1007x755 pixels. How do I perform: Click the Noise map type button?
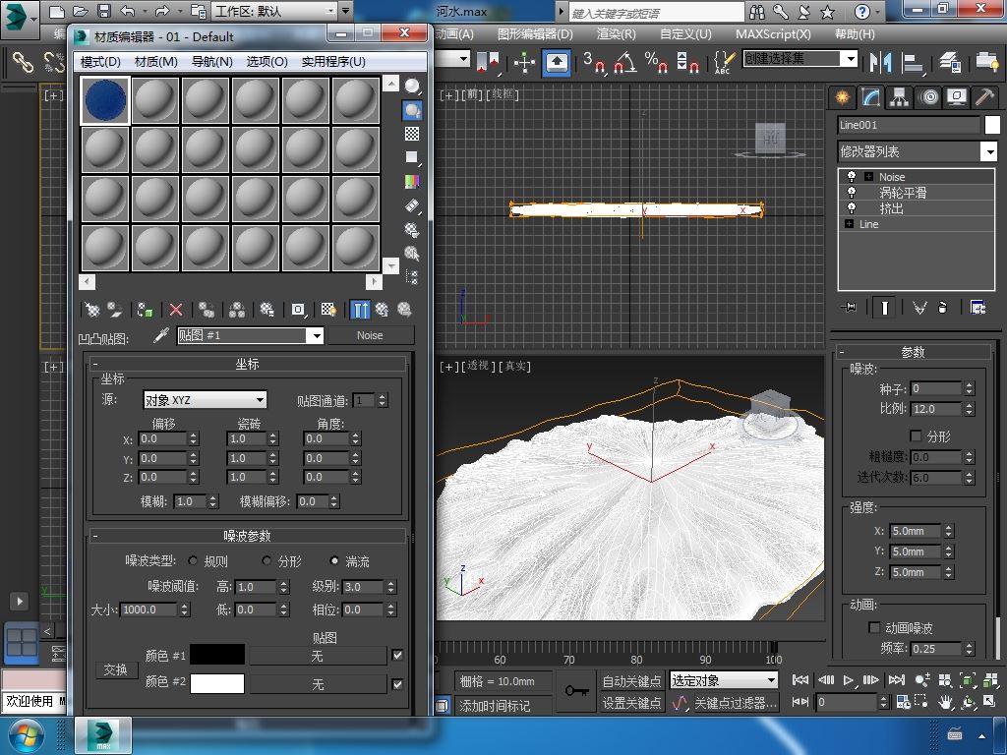tap(370, 335)
